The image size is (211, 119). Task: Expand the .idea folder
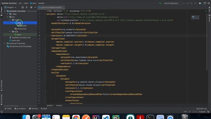(7, 14)
